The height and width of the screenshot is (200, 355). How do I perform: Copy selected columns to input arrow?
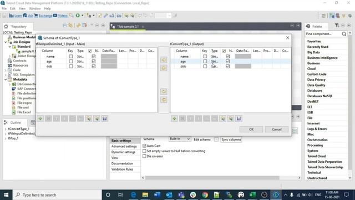tap(164, 92)
